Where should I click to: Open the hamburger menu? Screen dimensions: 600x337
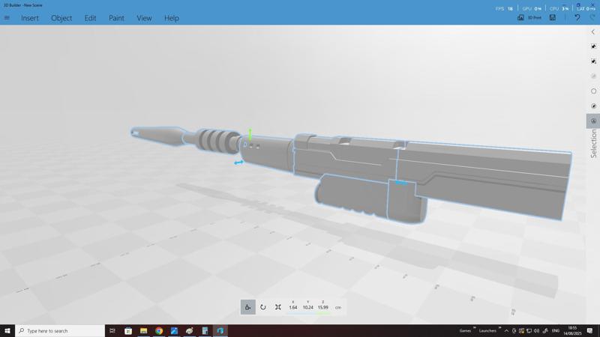(x=7, y=18)
